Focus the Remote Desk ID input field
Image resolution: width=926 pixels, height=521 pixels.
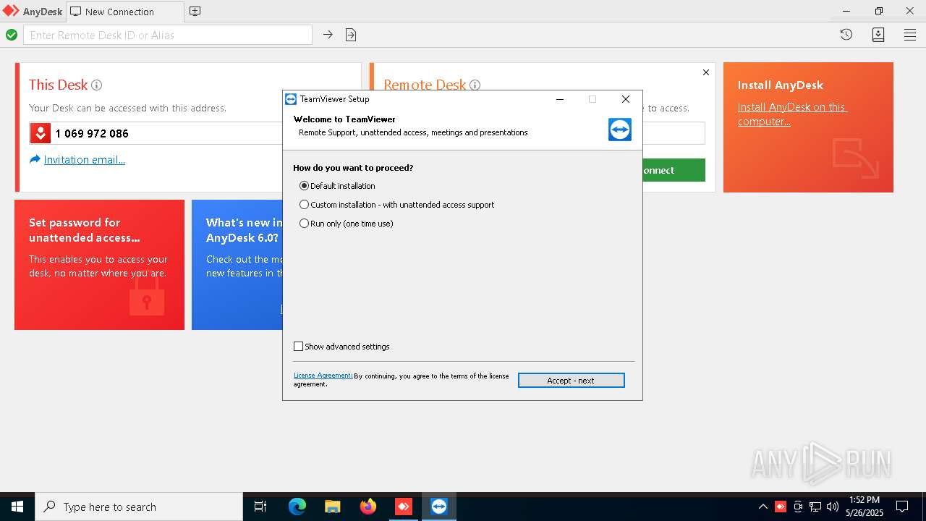[x=168, y=35]
